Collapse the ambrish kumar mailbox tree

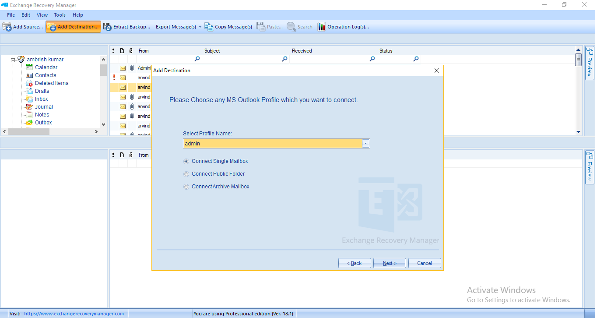[x=13, y=60]
